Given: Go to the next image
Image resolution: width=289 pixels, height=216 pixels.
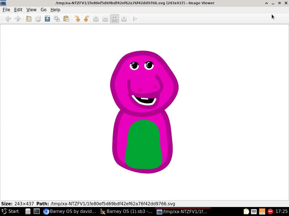Looking at the screenshot, I should pos(17,19).
